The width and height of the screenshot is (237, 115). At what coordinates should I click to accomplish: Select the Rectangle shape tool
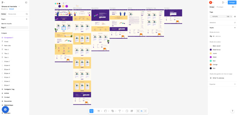[106, 111]
